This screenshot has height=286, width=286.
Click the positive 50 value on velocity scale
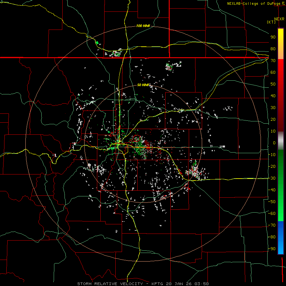[x=273, y=84]
